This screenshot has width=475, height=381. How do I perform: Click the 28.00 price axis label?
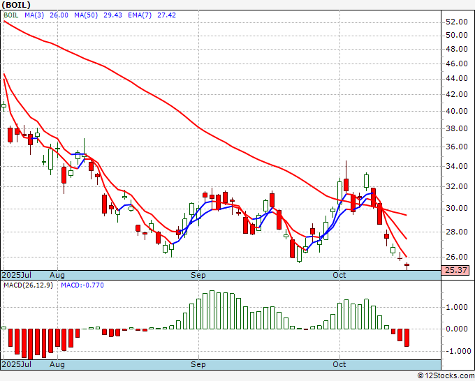point(457,232)
